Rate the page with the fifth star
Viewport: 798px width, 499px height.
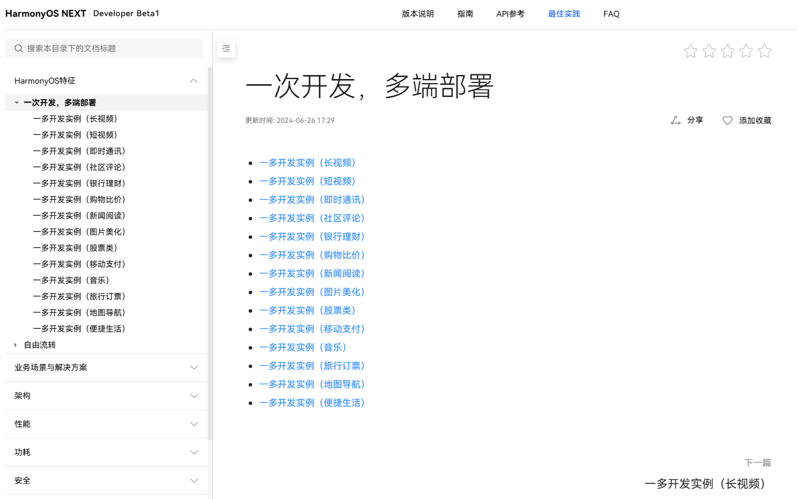(765, 51)
